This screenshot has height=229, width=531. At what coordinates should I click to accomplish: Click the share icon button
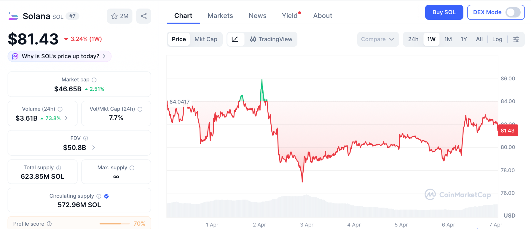coord(144,16)
